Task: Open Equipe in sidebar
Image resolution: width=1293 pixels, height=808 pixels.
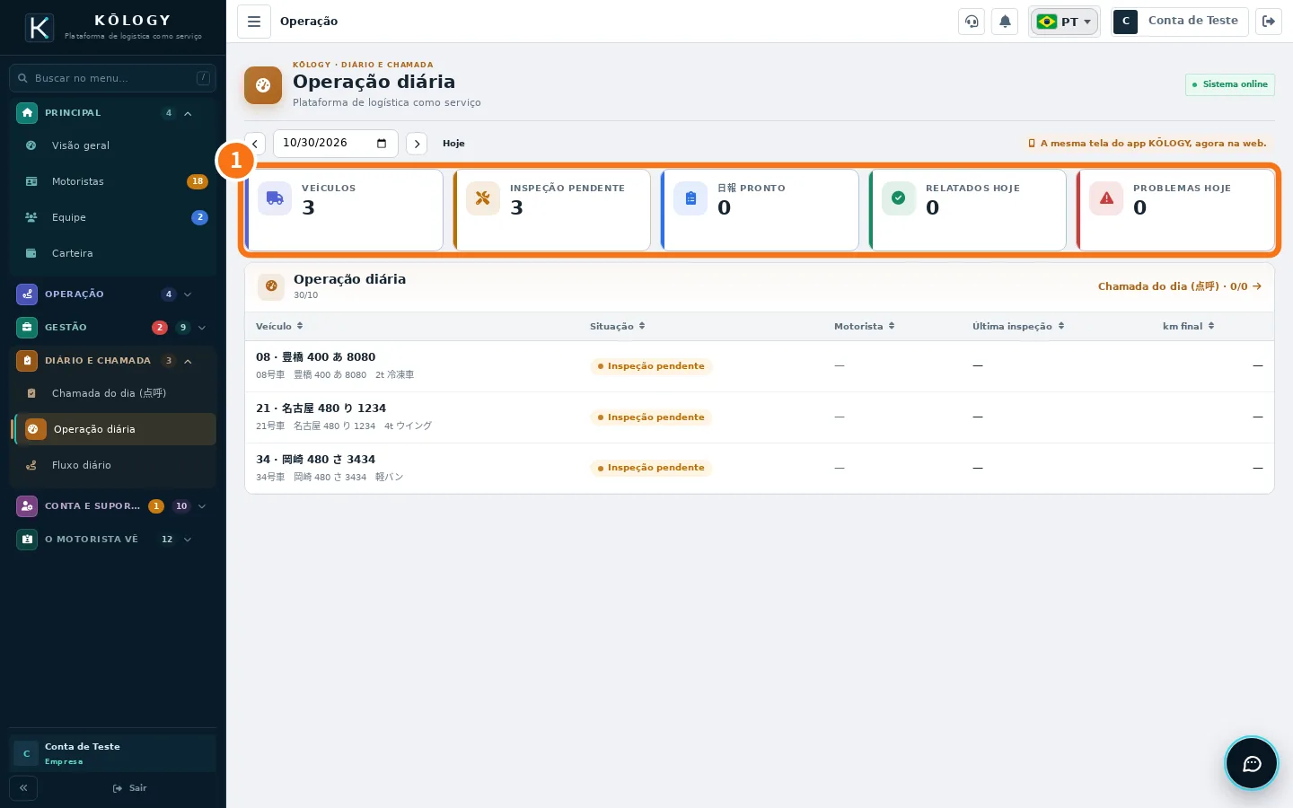Action: tap(113, 217)
